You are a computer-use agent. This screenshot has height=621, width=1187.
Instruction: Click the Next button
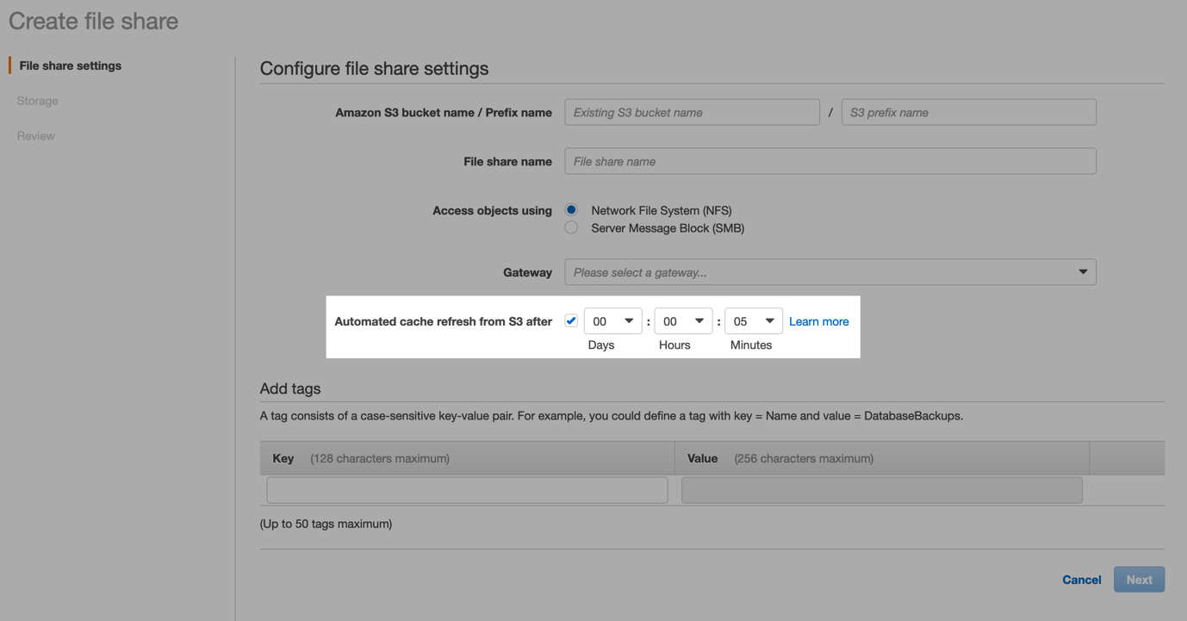tap(1139, 579)
